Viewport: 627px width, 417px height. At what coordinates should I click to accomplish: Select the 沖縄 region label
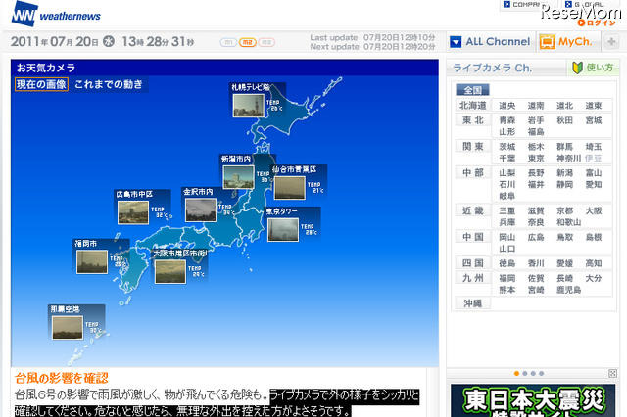click(x=472, y=303)
